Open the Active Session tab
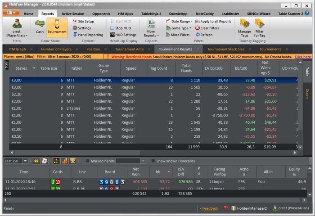315x216 pixels. point(73,13)
